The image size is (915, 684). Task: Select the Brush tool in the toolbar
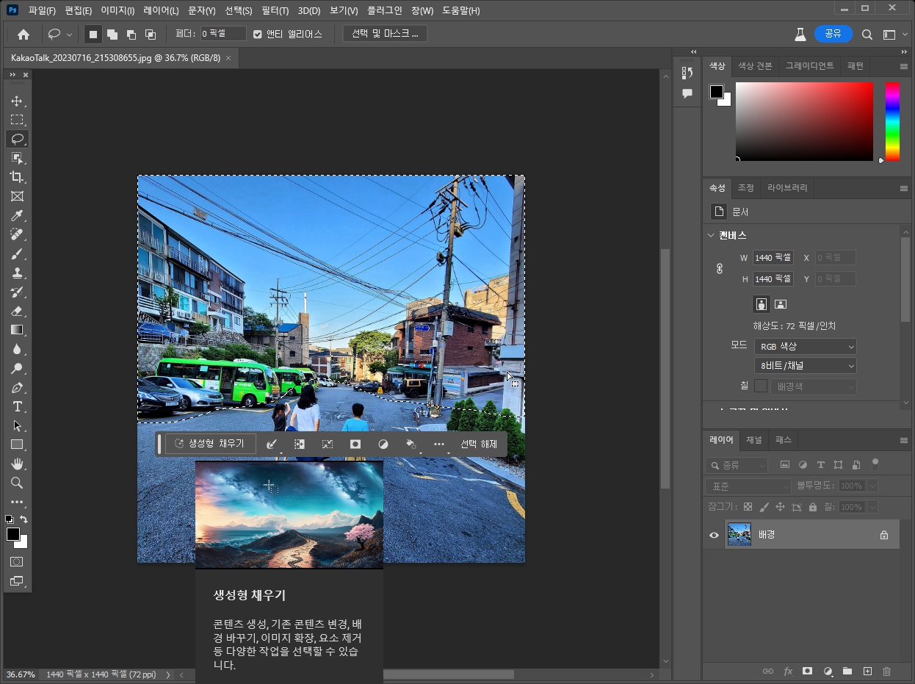(x=17, y=253)
